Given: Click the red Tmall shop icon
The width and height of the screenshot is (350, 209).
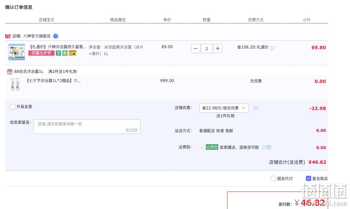Looking at the screenshot, I should tap(8, 36).
